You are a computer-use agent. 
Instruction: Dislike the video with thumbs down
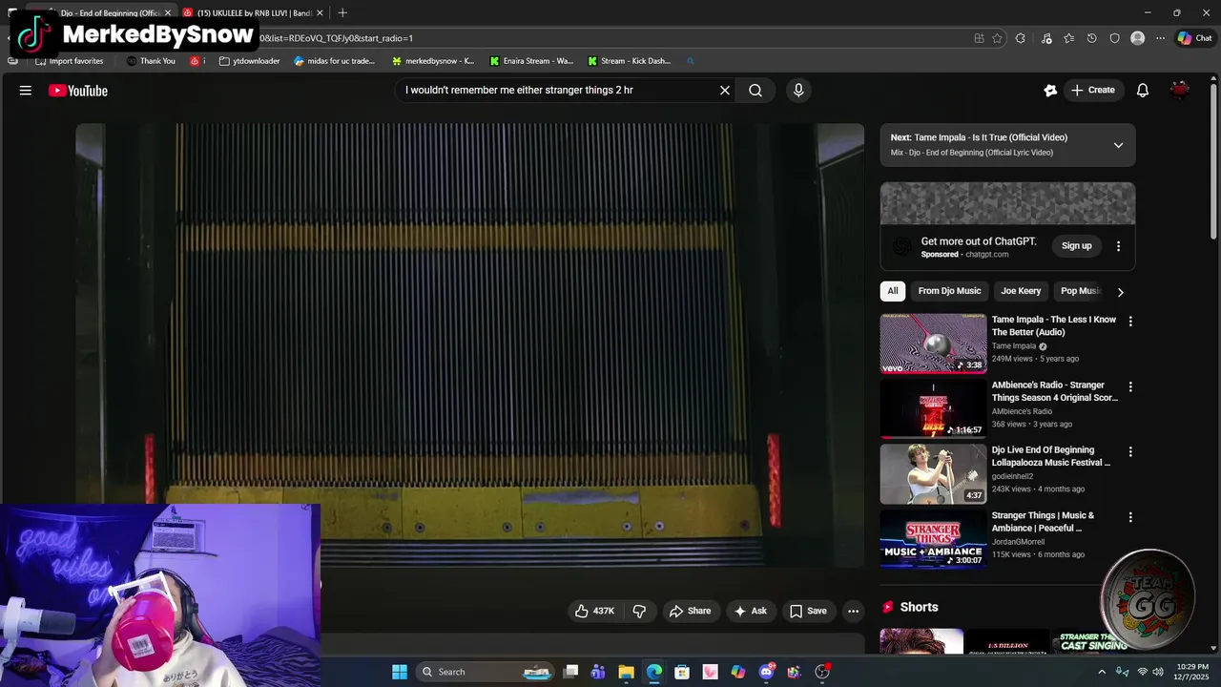tap(640, 611)
